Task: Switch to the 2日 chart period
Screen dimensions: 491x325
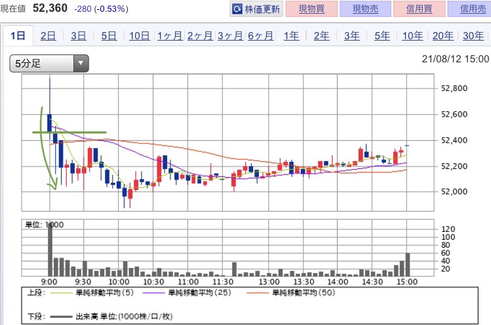Action: (49, 36)
